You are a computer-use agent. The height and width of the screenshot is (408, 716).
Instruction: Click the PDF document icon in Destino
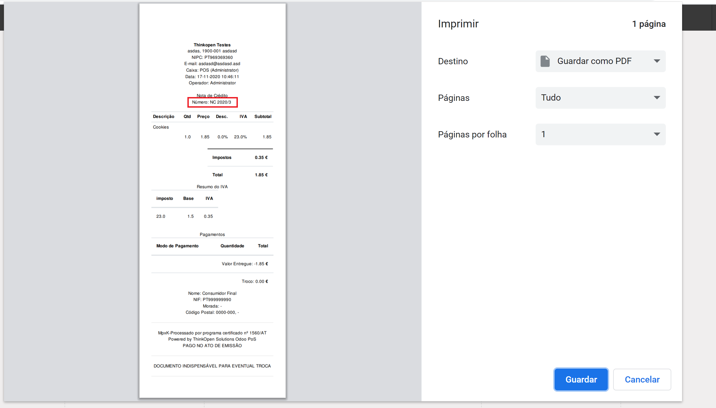[x=545, y=61]
